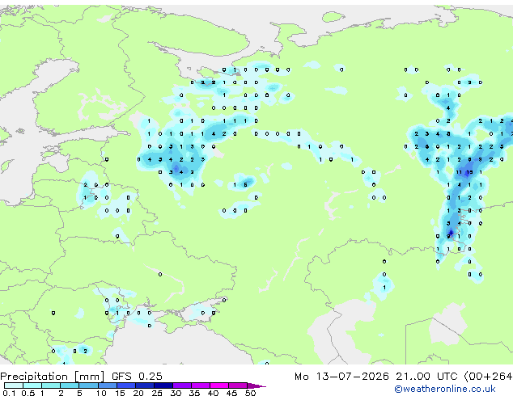Image resolution: width=513 pixels, height=396 pixels.
Task: Click the "GFS 0.25" model label
Action: (137, 377)
